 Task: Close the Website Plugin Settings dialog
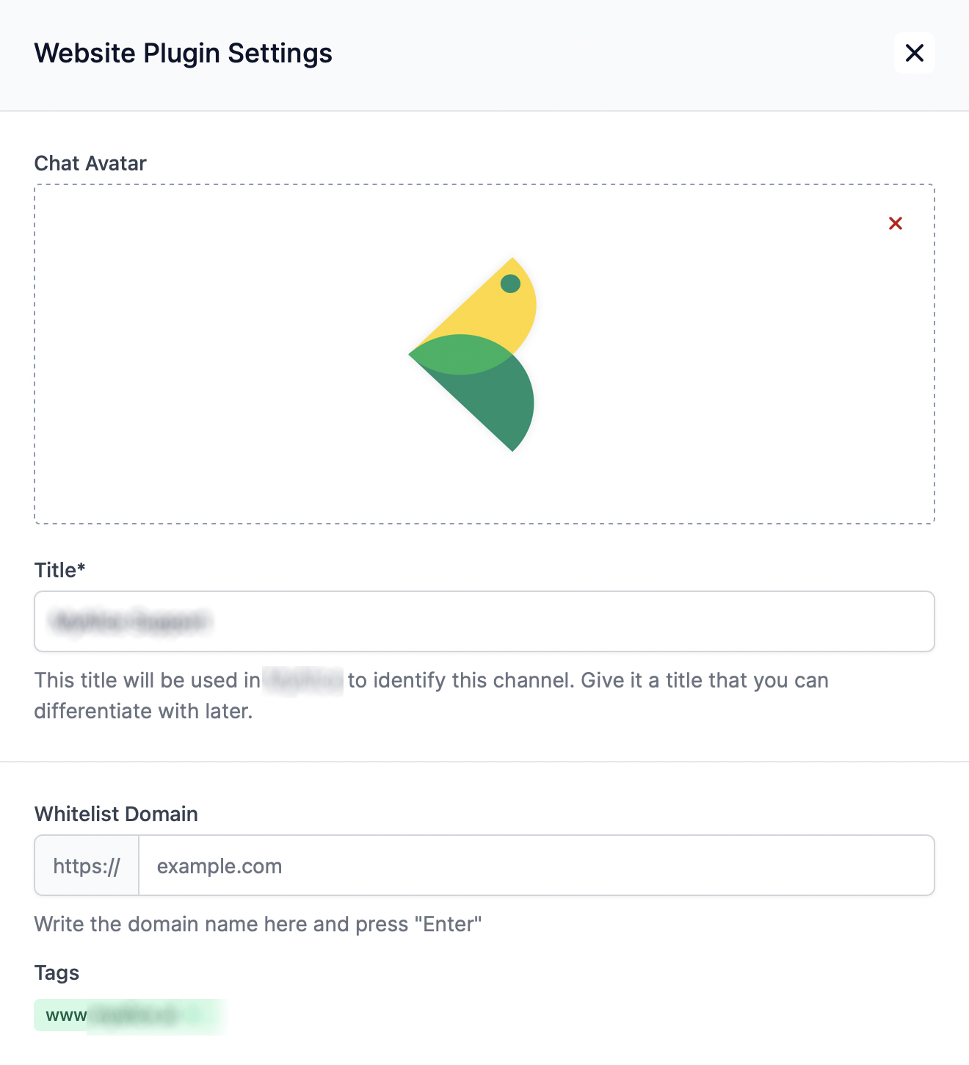pos(914,53)
